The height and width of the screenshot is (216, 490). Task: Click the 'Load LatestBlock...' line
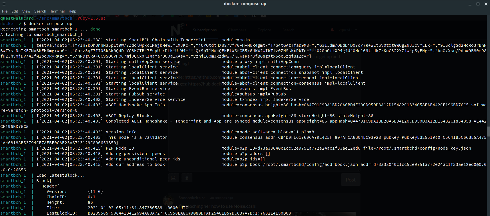61,175
